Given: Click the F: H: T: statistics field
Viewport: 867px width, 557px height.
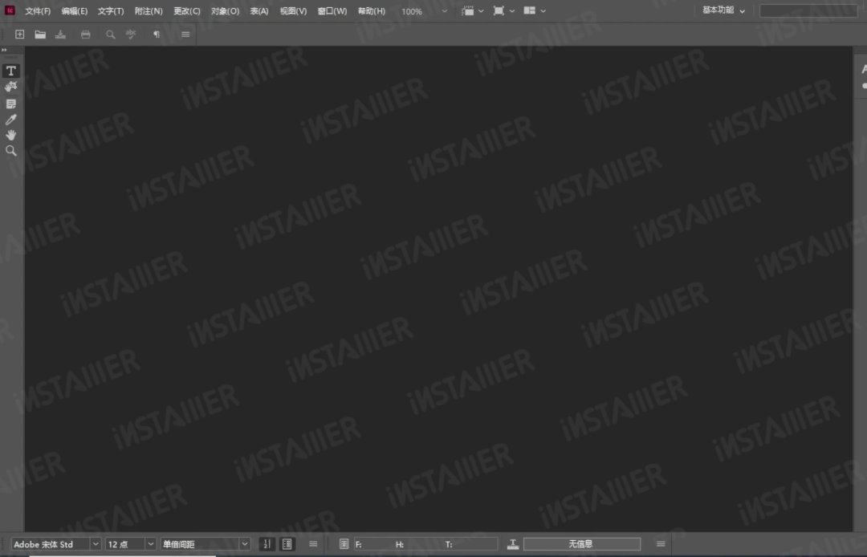Looking at the screenshot, I should coord(425,544).
